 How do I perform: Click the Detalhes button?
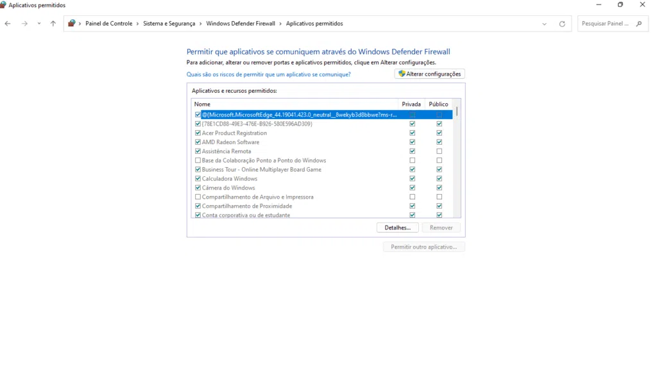(x=397, y=227)
